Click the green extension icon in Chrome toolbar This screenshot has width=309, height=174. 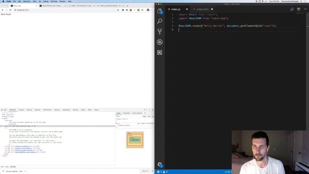pyautogui.click(x=139, y=10)
